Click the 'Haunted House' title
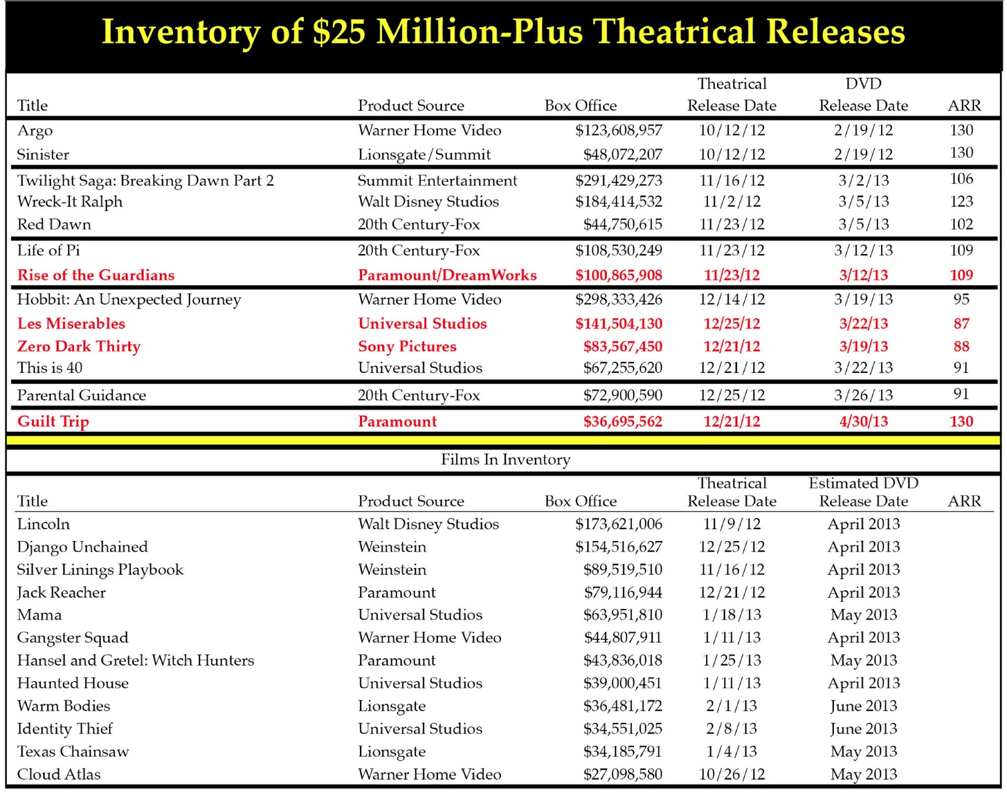Viewport: 1007px width, 797px height. click(72, 683)
